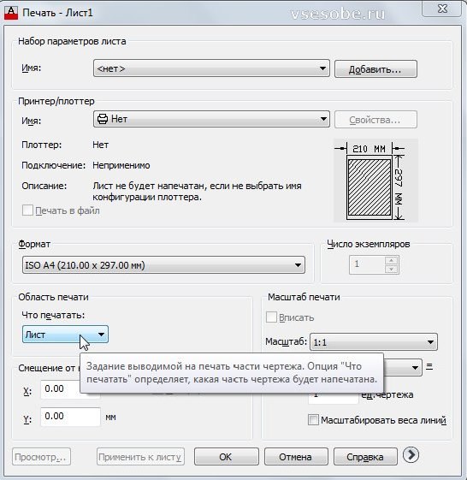Confirm printing with the OK button
This screenshot has height=480, width=467.
pos(226,457)
